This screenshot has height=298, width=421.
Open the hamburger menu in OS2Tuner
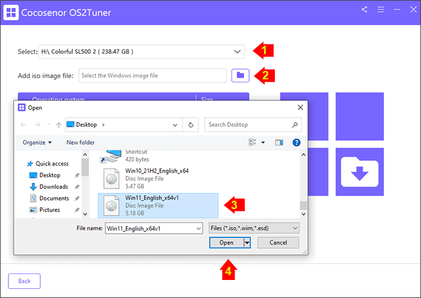point(381,10)
